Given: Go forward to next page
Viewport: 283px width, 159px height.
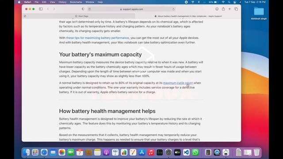Looking at the screenshot, I should [x=54, y=9].
